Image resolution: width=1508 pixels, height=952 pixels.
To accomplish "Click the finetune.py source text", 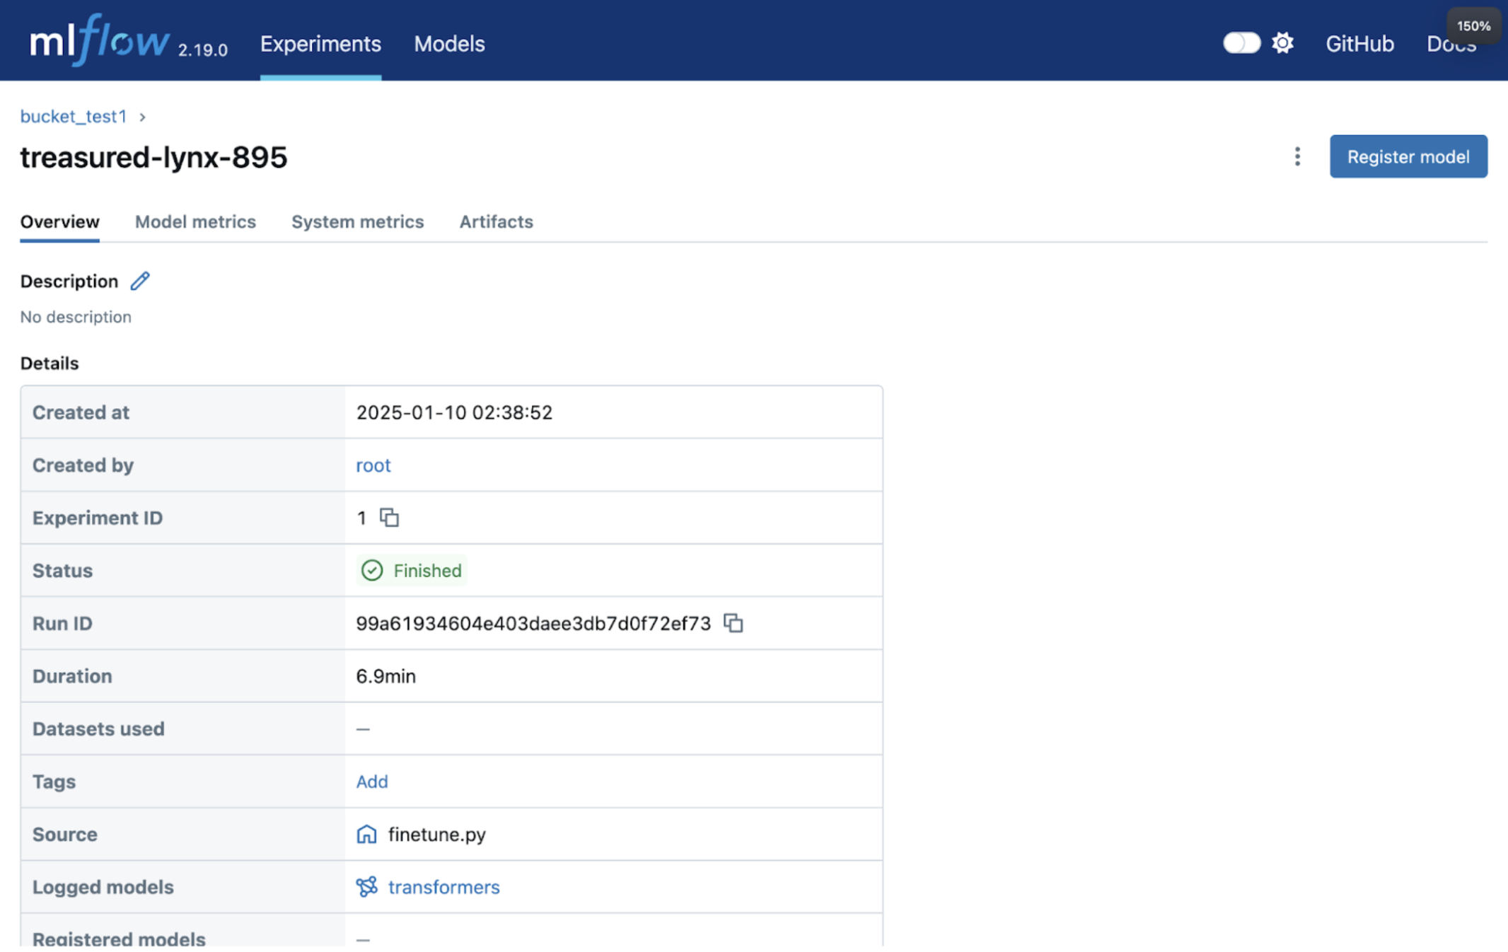I will pos(437,834).
